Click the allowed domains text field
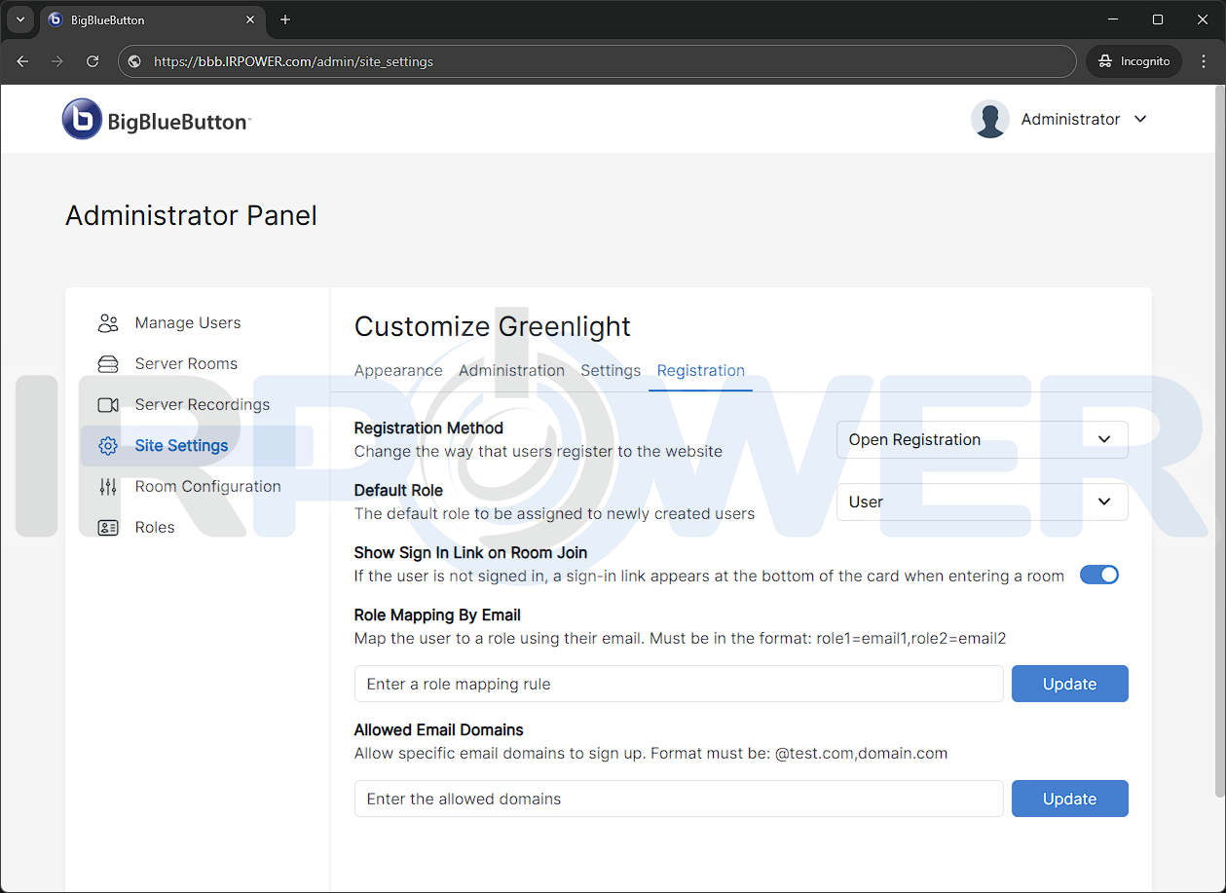1226x893 pixels. click(678, 800)
